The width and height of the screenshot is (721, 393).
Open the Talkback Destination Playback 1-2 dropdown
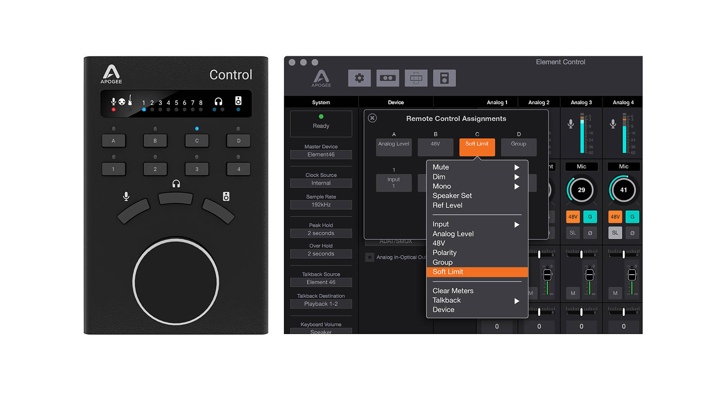click(x=321, y=304)
